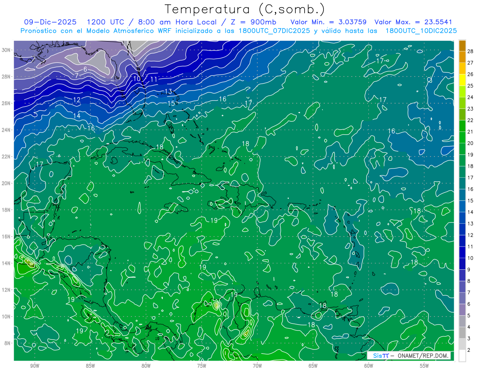Click '8:00 am Hora Local' text
481x371 pixels.
point(178,22)
